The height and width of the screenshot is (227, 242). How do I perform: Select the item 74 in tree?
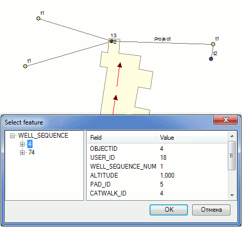(x=31, y=152)
